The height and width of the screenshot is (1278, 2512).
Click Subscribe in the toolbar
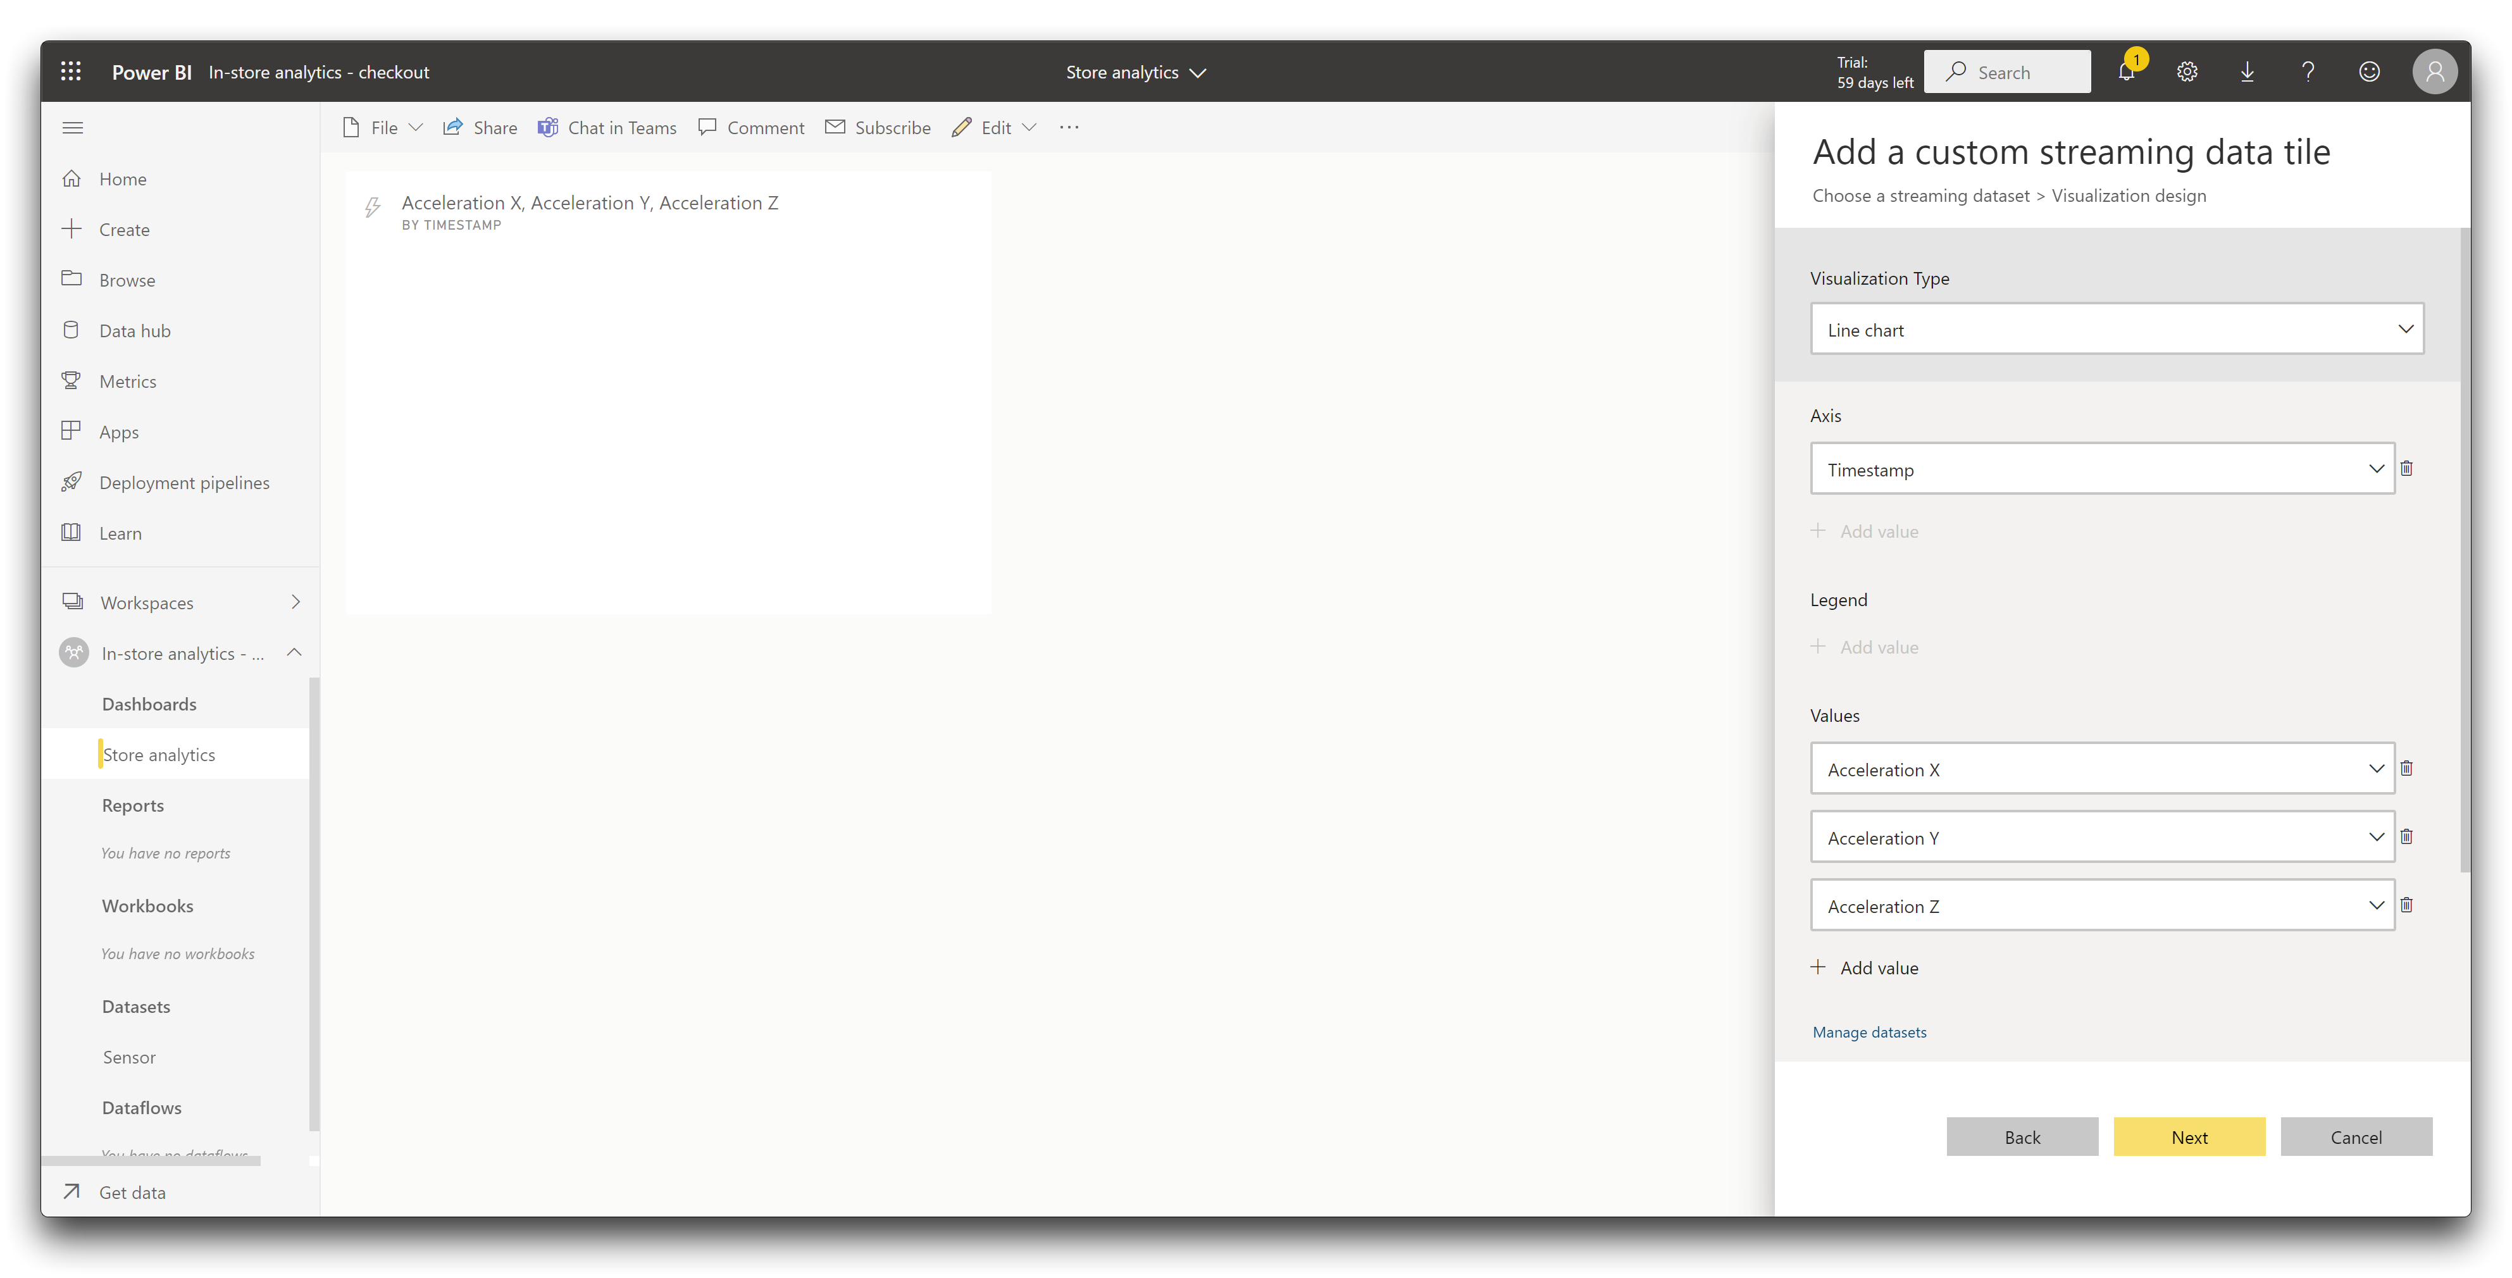pyautogui.click(x=878, y=128)
